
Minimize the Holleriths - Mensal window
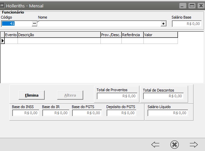pos(183,6)
